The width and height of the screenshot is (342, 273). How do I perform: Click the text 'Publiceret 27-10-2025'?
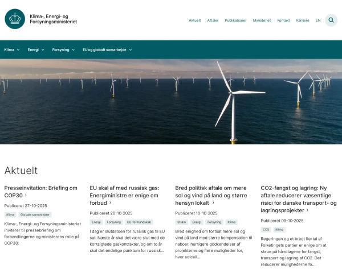(26, 206)
